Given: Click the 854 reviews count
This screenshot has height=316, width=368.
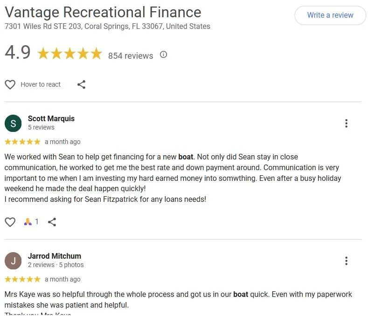Looking at the screenshot, I should tap(131, 56).
